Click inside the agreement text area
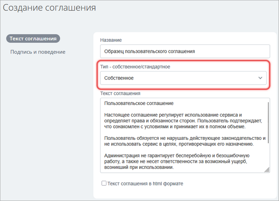 183,135
